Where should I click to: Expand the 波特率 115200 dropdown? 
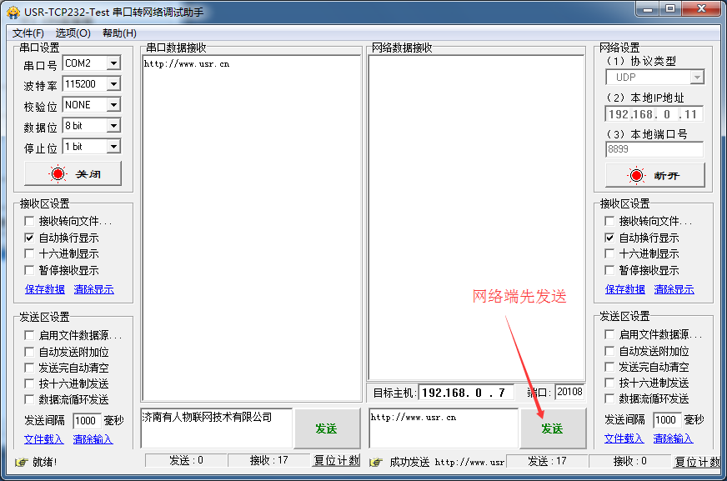[113, 84]
